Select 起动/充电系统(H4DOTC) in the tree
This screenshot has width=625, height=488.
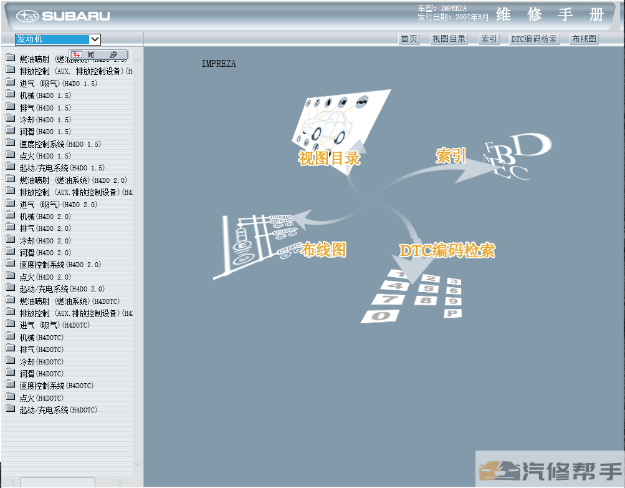click(59, 410)
